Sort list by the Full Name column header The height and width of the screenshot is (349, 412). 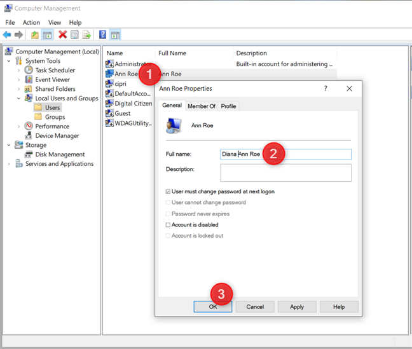tap(194, 53)
